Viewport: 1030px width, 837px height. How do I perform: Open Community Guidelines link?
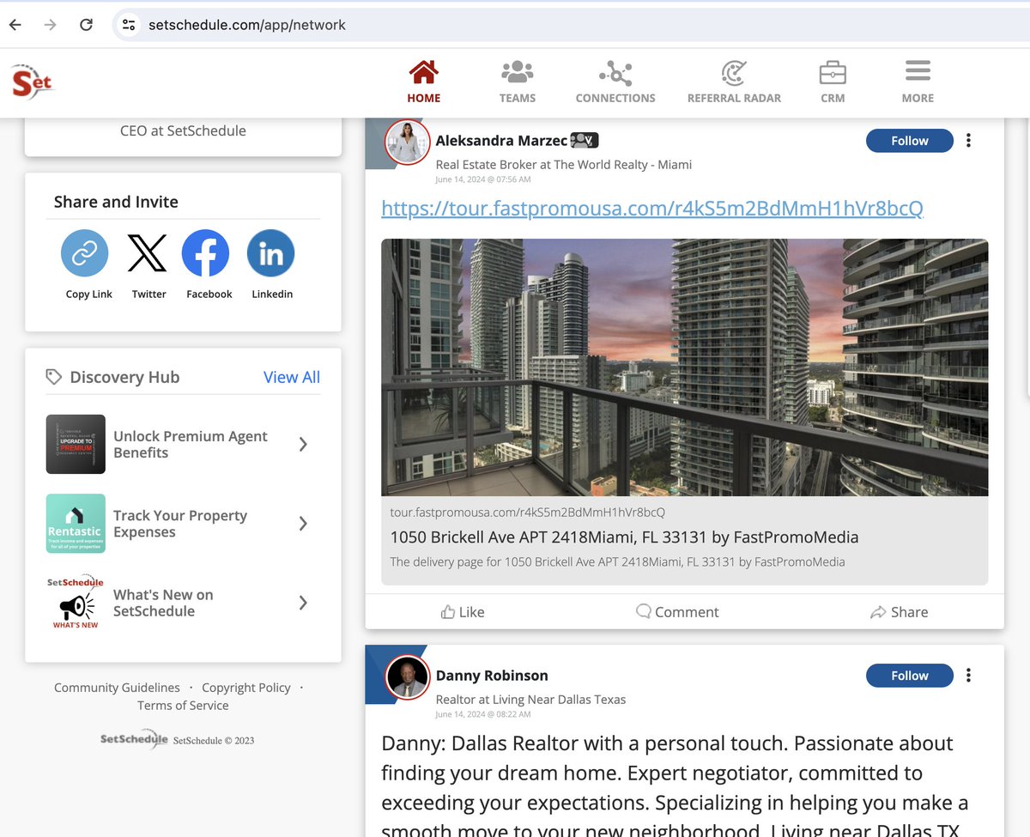tap(117, 688)
